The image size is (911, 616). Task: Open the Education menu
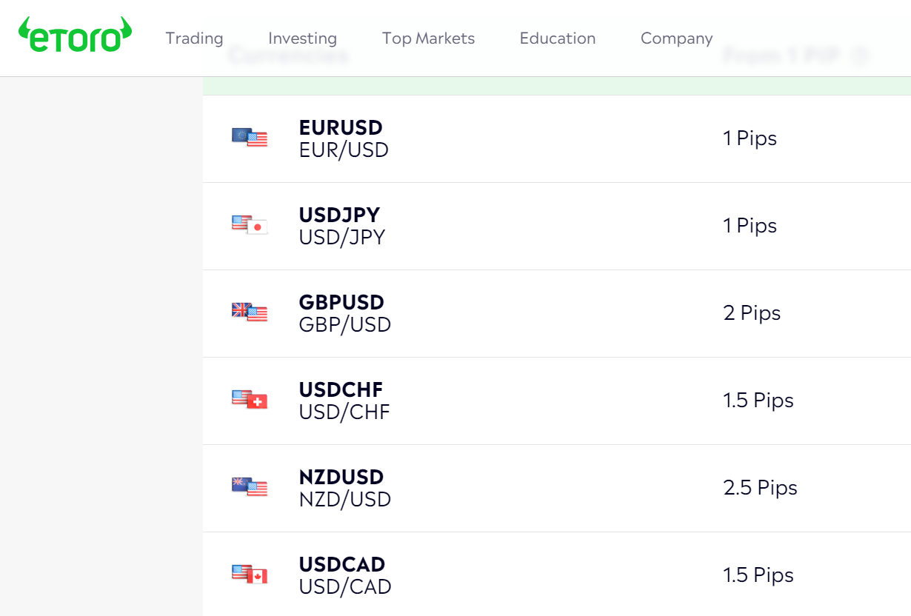[557, 38]
